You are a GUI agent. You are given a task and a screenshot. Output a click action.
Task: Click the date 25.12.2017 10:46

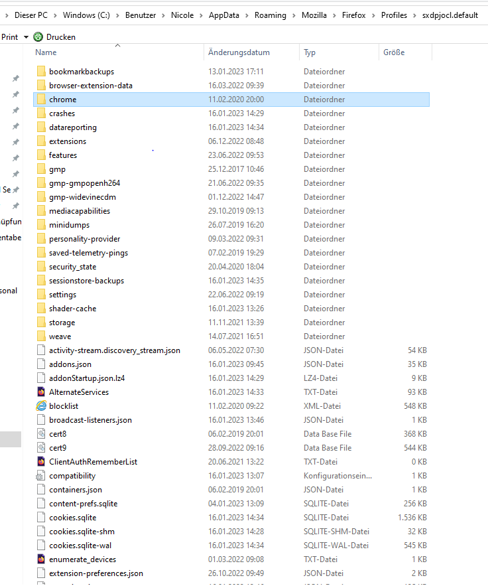pyautogui.click(x=236, y=169)
